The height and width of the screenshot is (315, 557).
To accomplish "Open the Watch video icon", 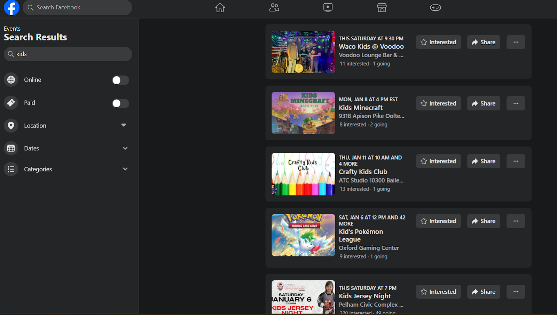I will pyautogui.click(x=328, y=8).
